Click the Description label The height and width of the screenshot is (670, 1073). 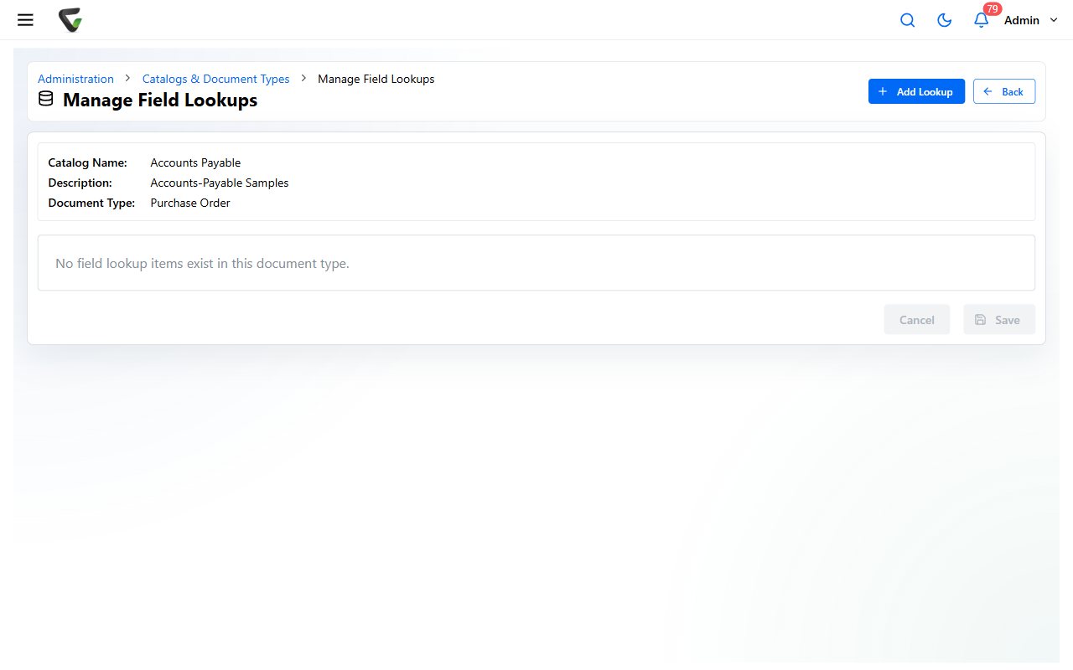[x=80, y=183]
